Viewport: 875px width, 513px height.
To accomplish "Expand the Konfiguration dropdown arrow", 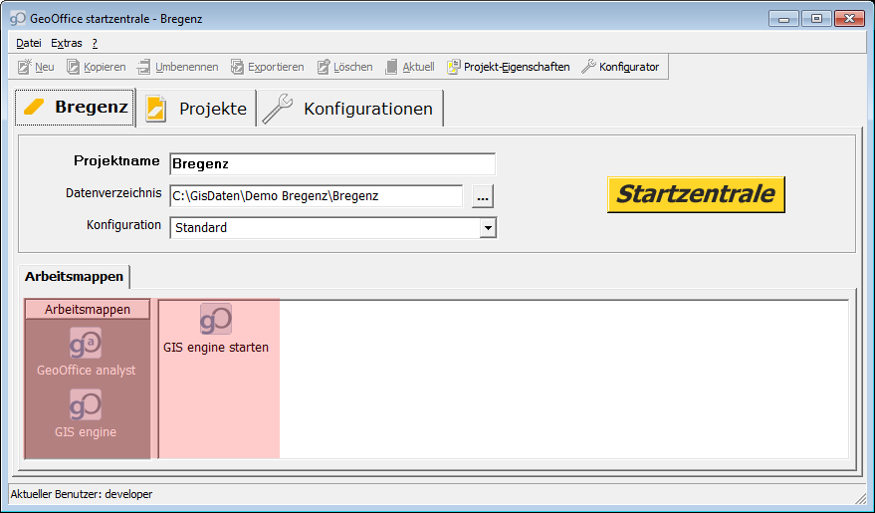I will (489, 228).
